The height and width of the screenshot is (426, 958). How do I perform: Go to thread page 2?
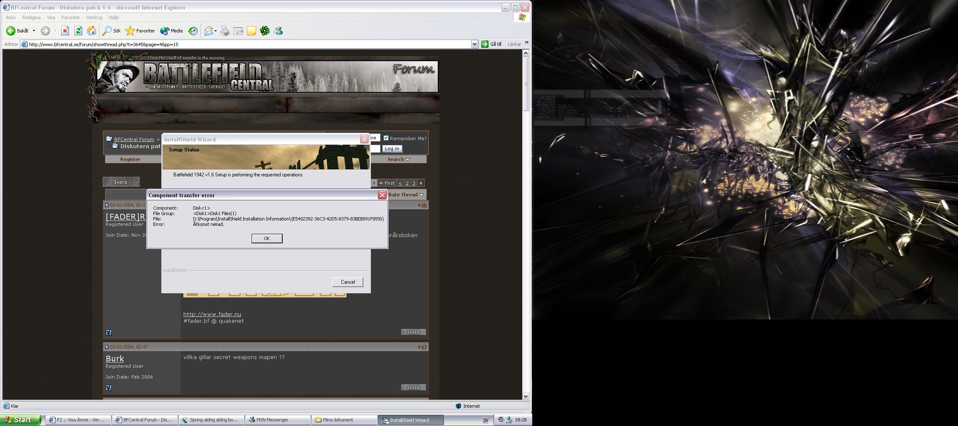coord(407,183)
